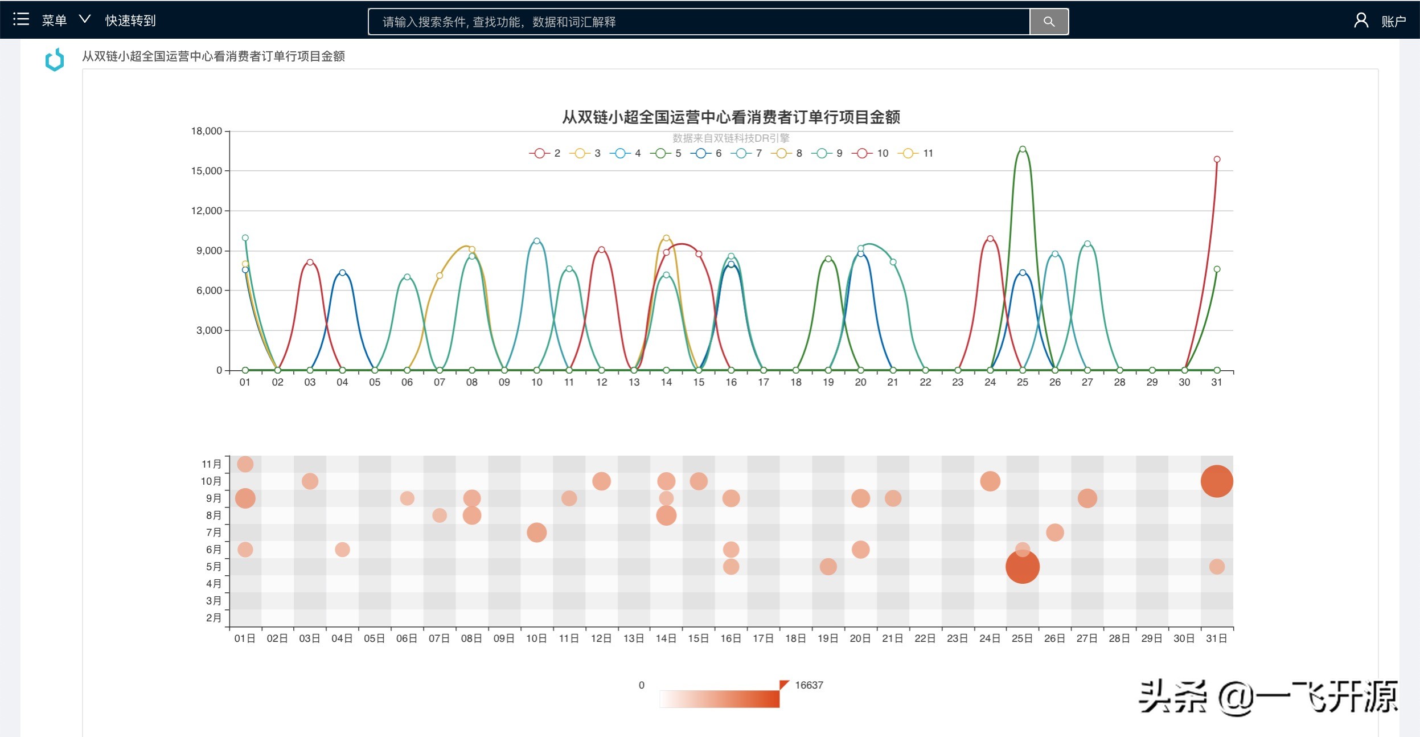Screen dimensions: 1420x737
Task: Click the orange gradient visual map bar
Action: 719,699
